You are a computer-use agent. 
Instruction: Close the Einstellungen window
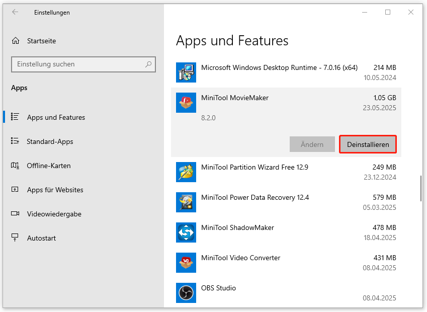click(x=411, y=12)
